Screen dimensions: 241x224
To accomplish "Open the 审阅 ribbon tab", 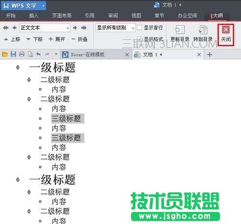I will coord(113,16).
